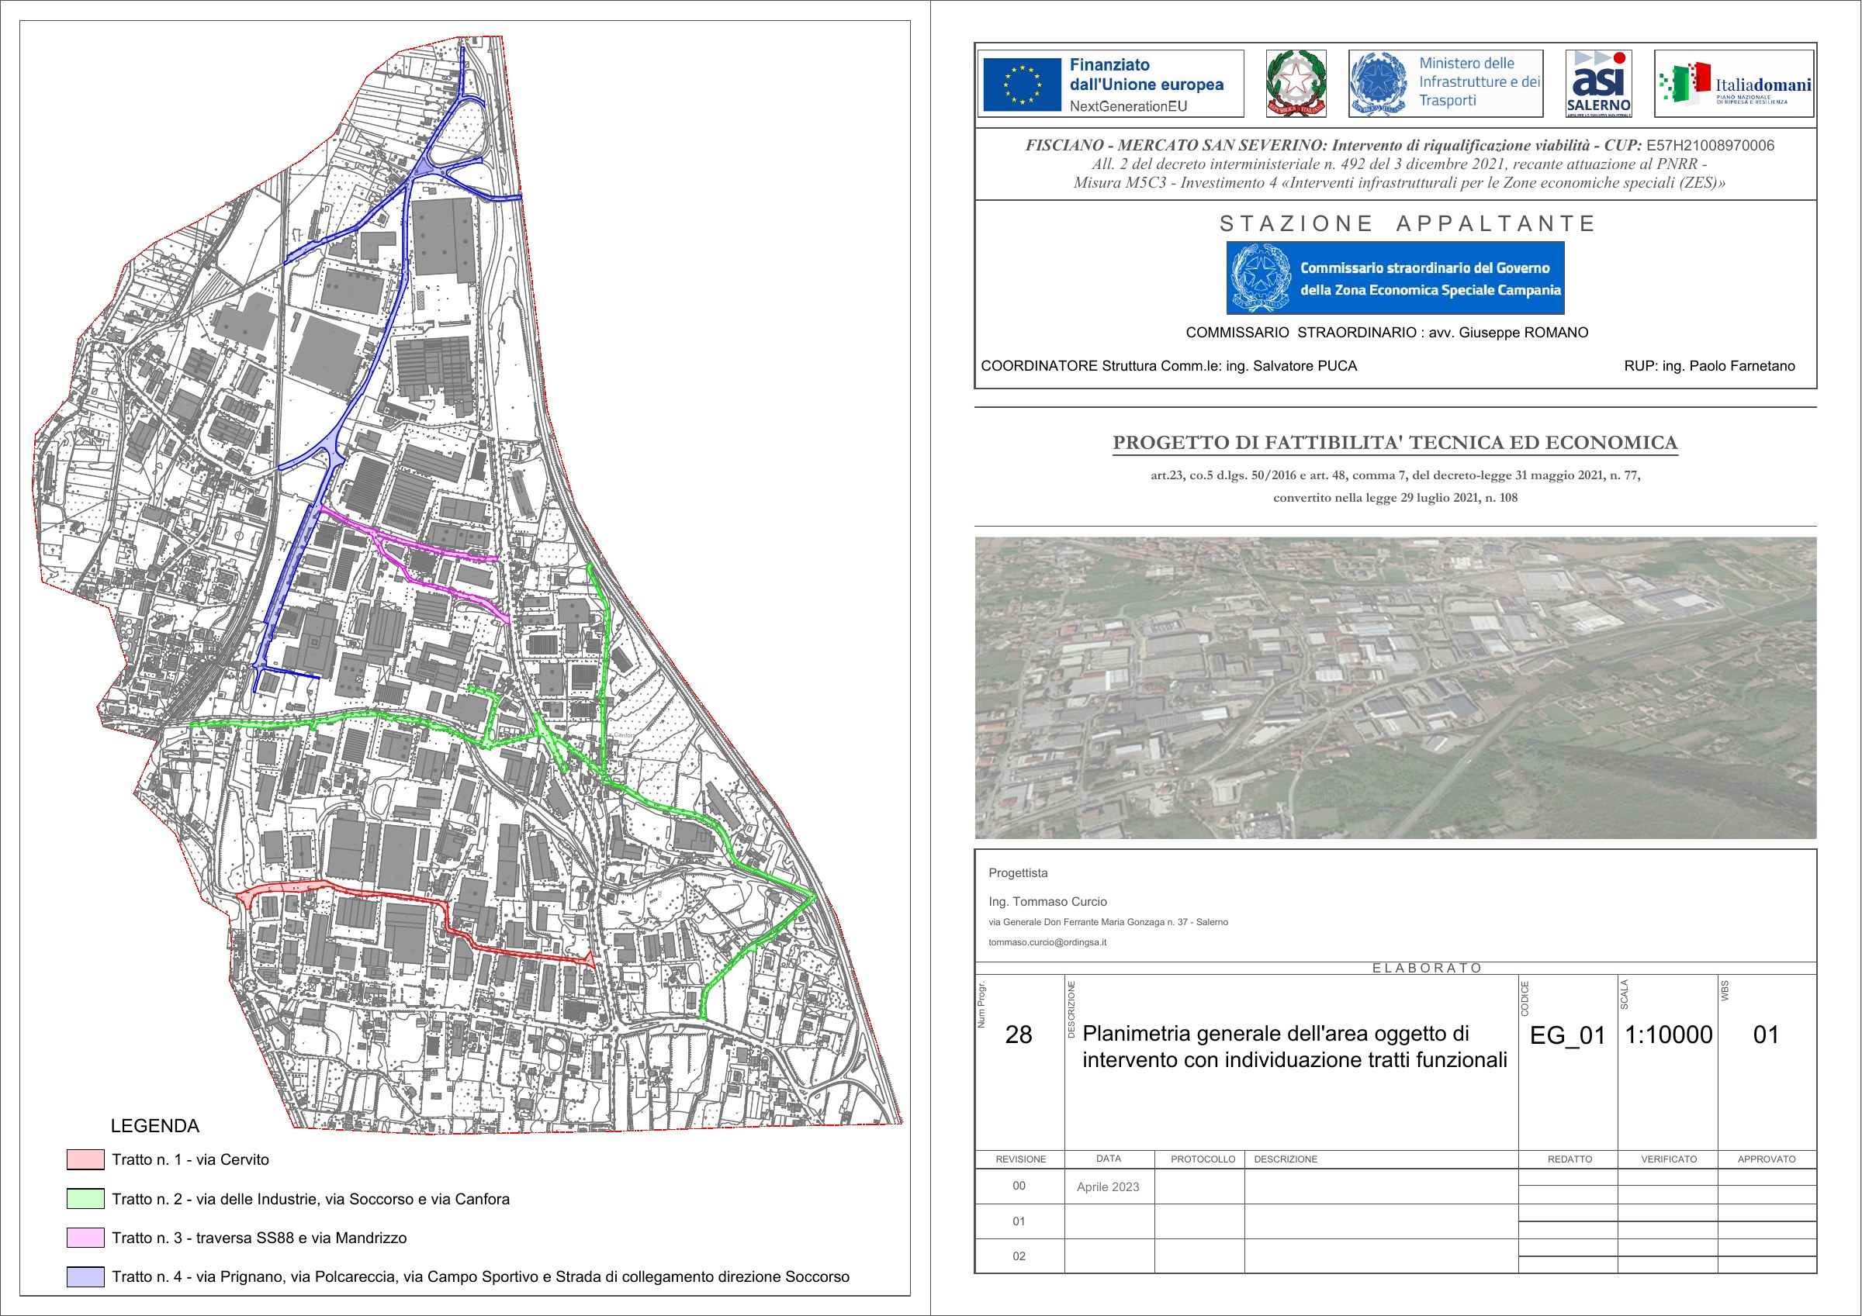Click the 'Planimetria generale dell'area' description
Image resolution: width=1862 pixels, height=1316 pixels.
tap(1294, 1047)
